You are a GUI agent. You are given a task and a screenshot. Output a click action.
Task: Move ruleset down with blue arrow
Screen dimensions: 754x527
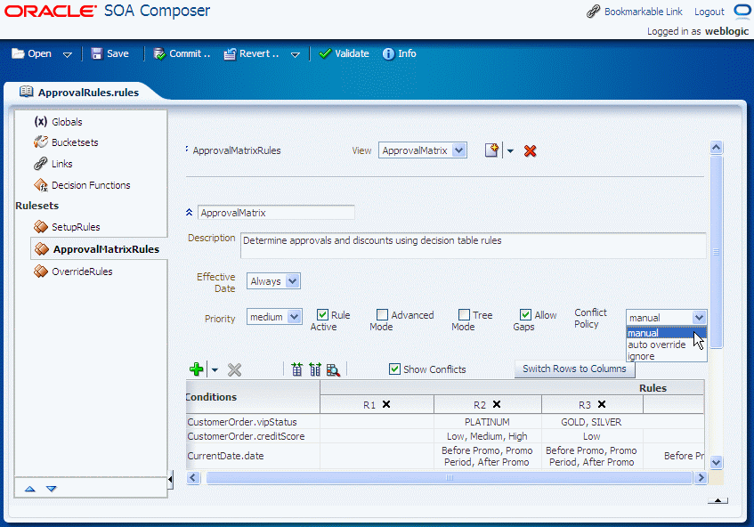[x=52, y=489]
